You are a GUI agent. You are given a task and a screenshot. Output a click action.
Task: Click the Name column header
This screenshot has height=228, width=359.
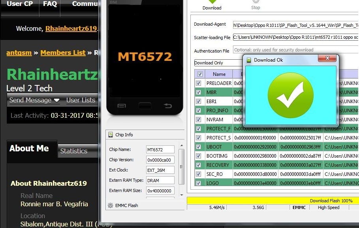[x=219, y=74]
